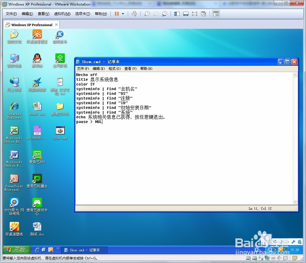Enter Unity mode from the VMware toolbar

tap(203, 14)
